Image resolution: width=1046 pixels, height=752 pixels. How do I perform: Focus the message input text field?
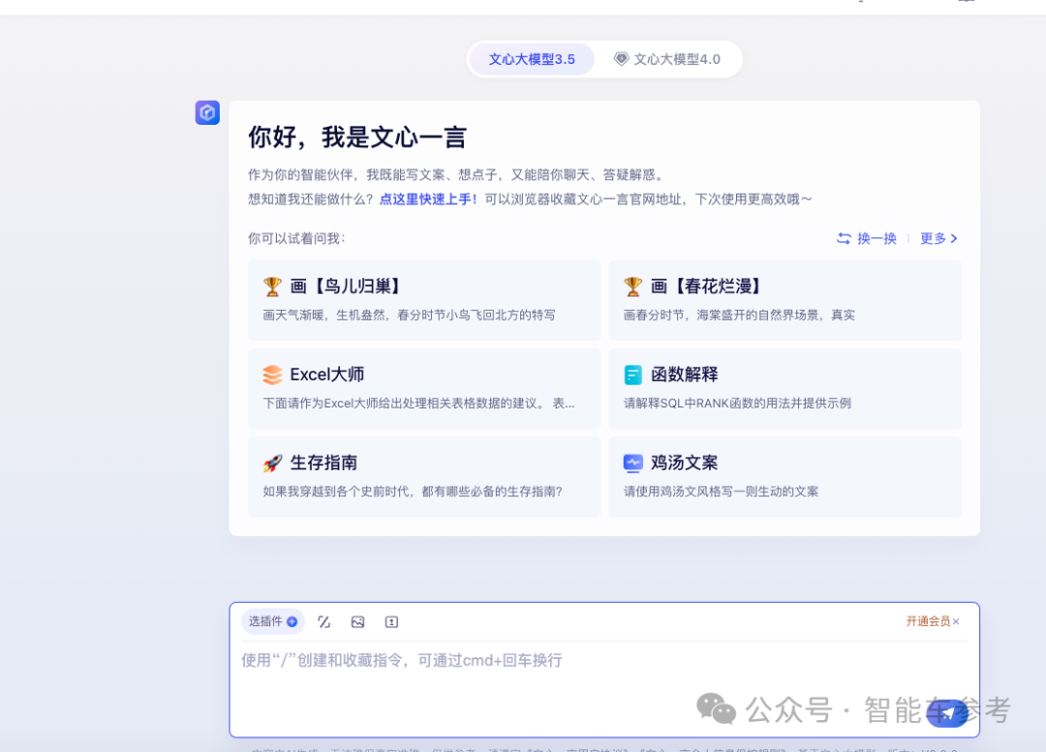pyautogui.click(x=581, y=677)
